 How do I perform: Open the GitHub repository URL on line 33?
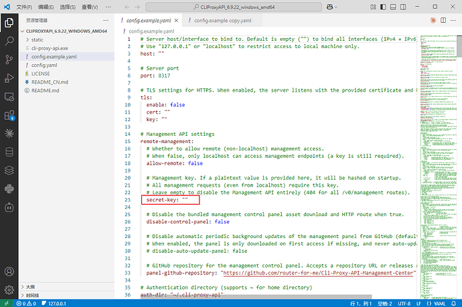click(x=318, y=273)
